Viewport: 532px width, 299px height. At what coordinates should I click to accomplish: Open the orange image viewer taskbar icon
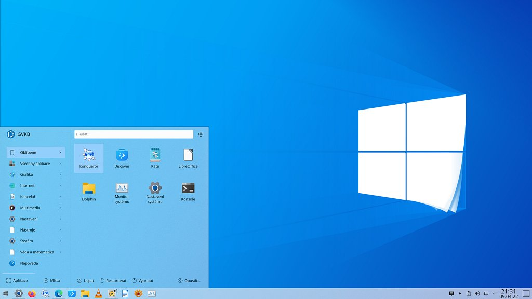tap(138, 294)
